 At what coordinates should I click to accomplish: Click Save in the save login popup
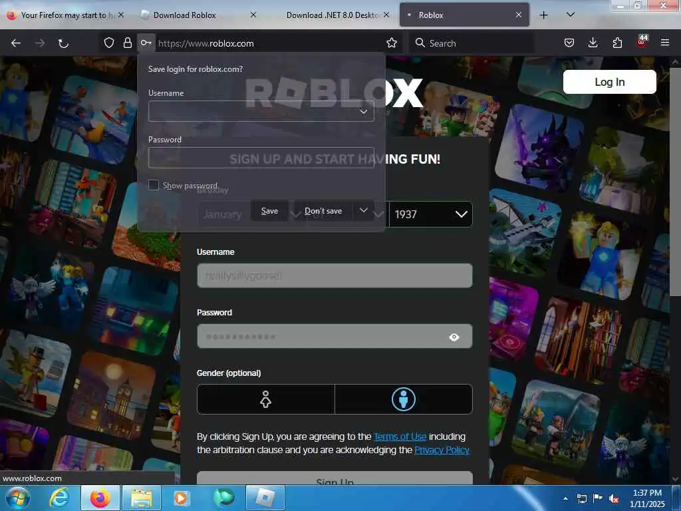coord(269,211)
